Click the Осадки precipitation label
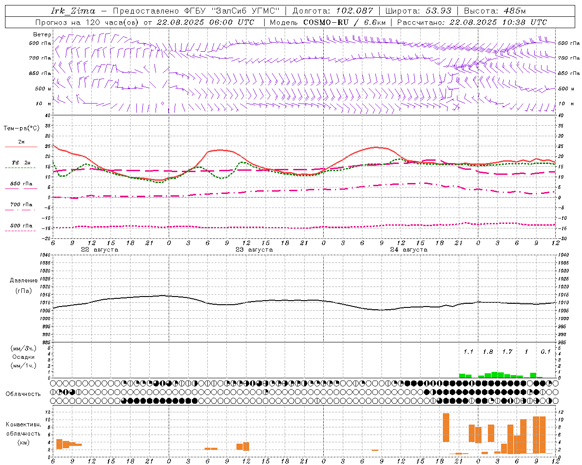Image resolution: width=582 pixels, height=465 pixels. click(23, 357)
